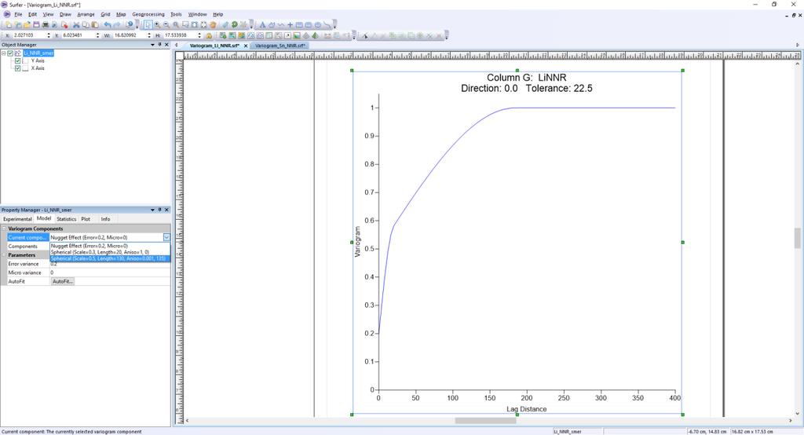Select the Polygon drawing tool

click(272, 24)
